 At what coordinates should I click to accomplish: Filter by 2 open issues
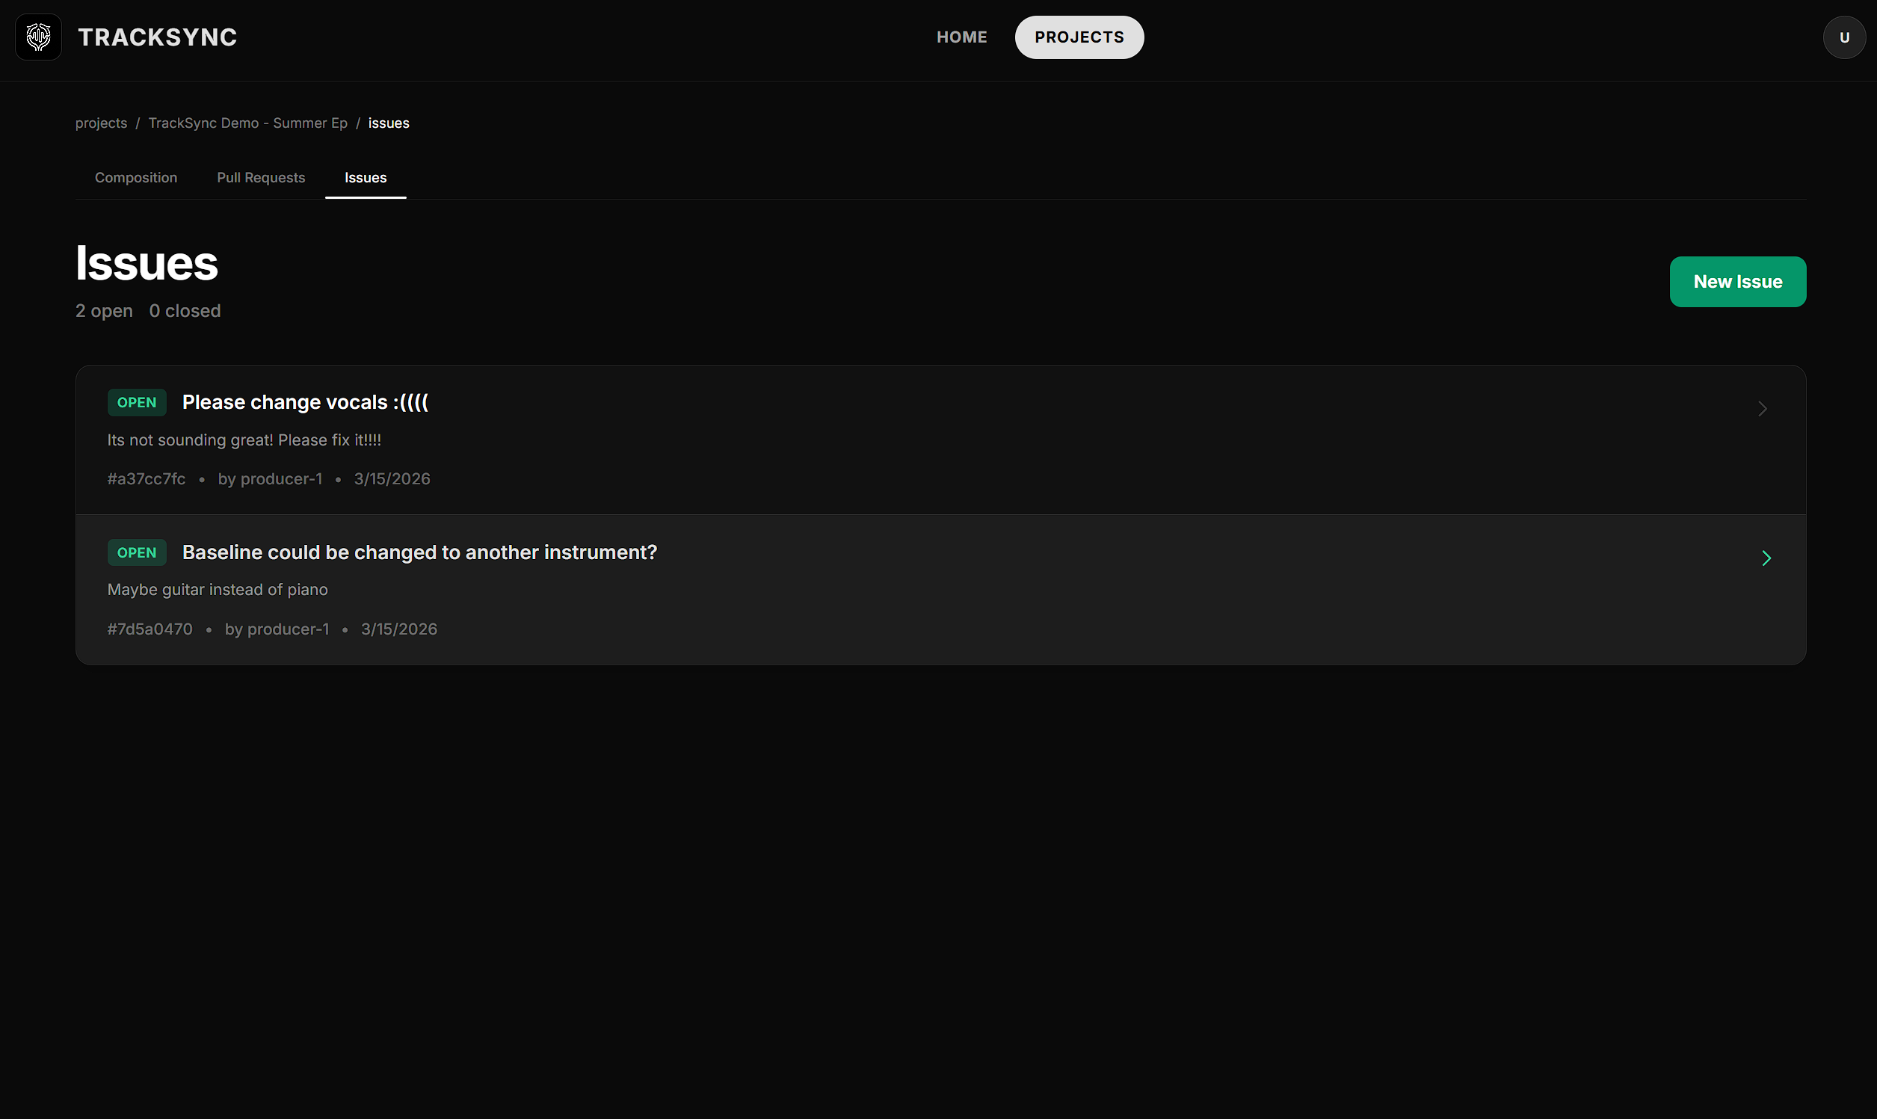104,311
